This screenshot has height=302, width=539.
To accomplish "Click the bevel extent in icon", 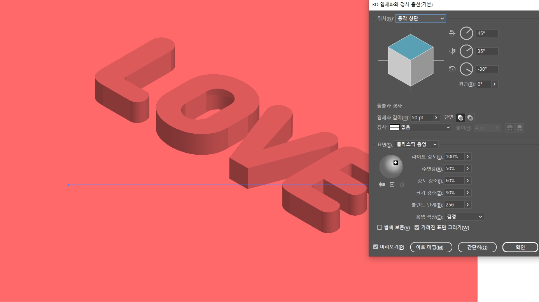I will pyautogui.click(x=520, y=127).
